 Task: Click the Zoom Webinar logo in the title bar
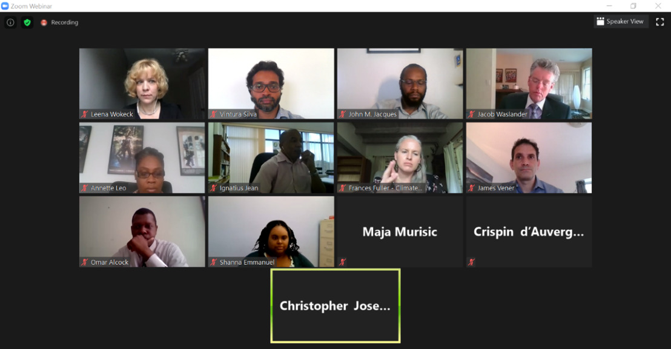coord(5,6)
